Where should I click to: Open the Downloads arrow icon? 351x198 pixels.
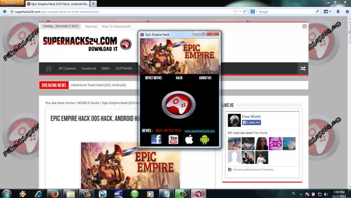click(x=338, y=12)
